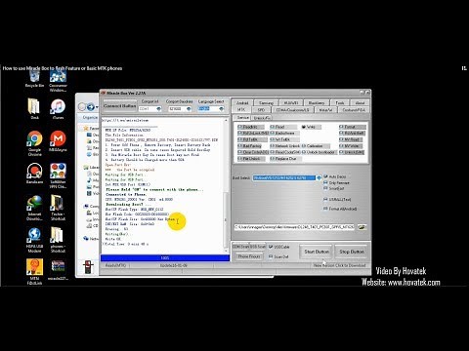Select the NV Write radio option
The height and width of the screenshot is (351, 469).
click(353, 146)
